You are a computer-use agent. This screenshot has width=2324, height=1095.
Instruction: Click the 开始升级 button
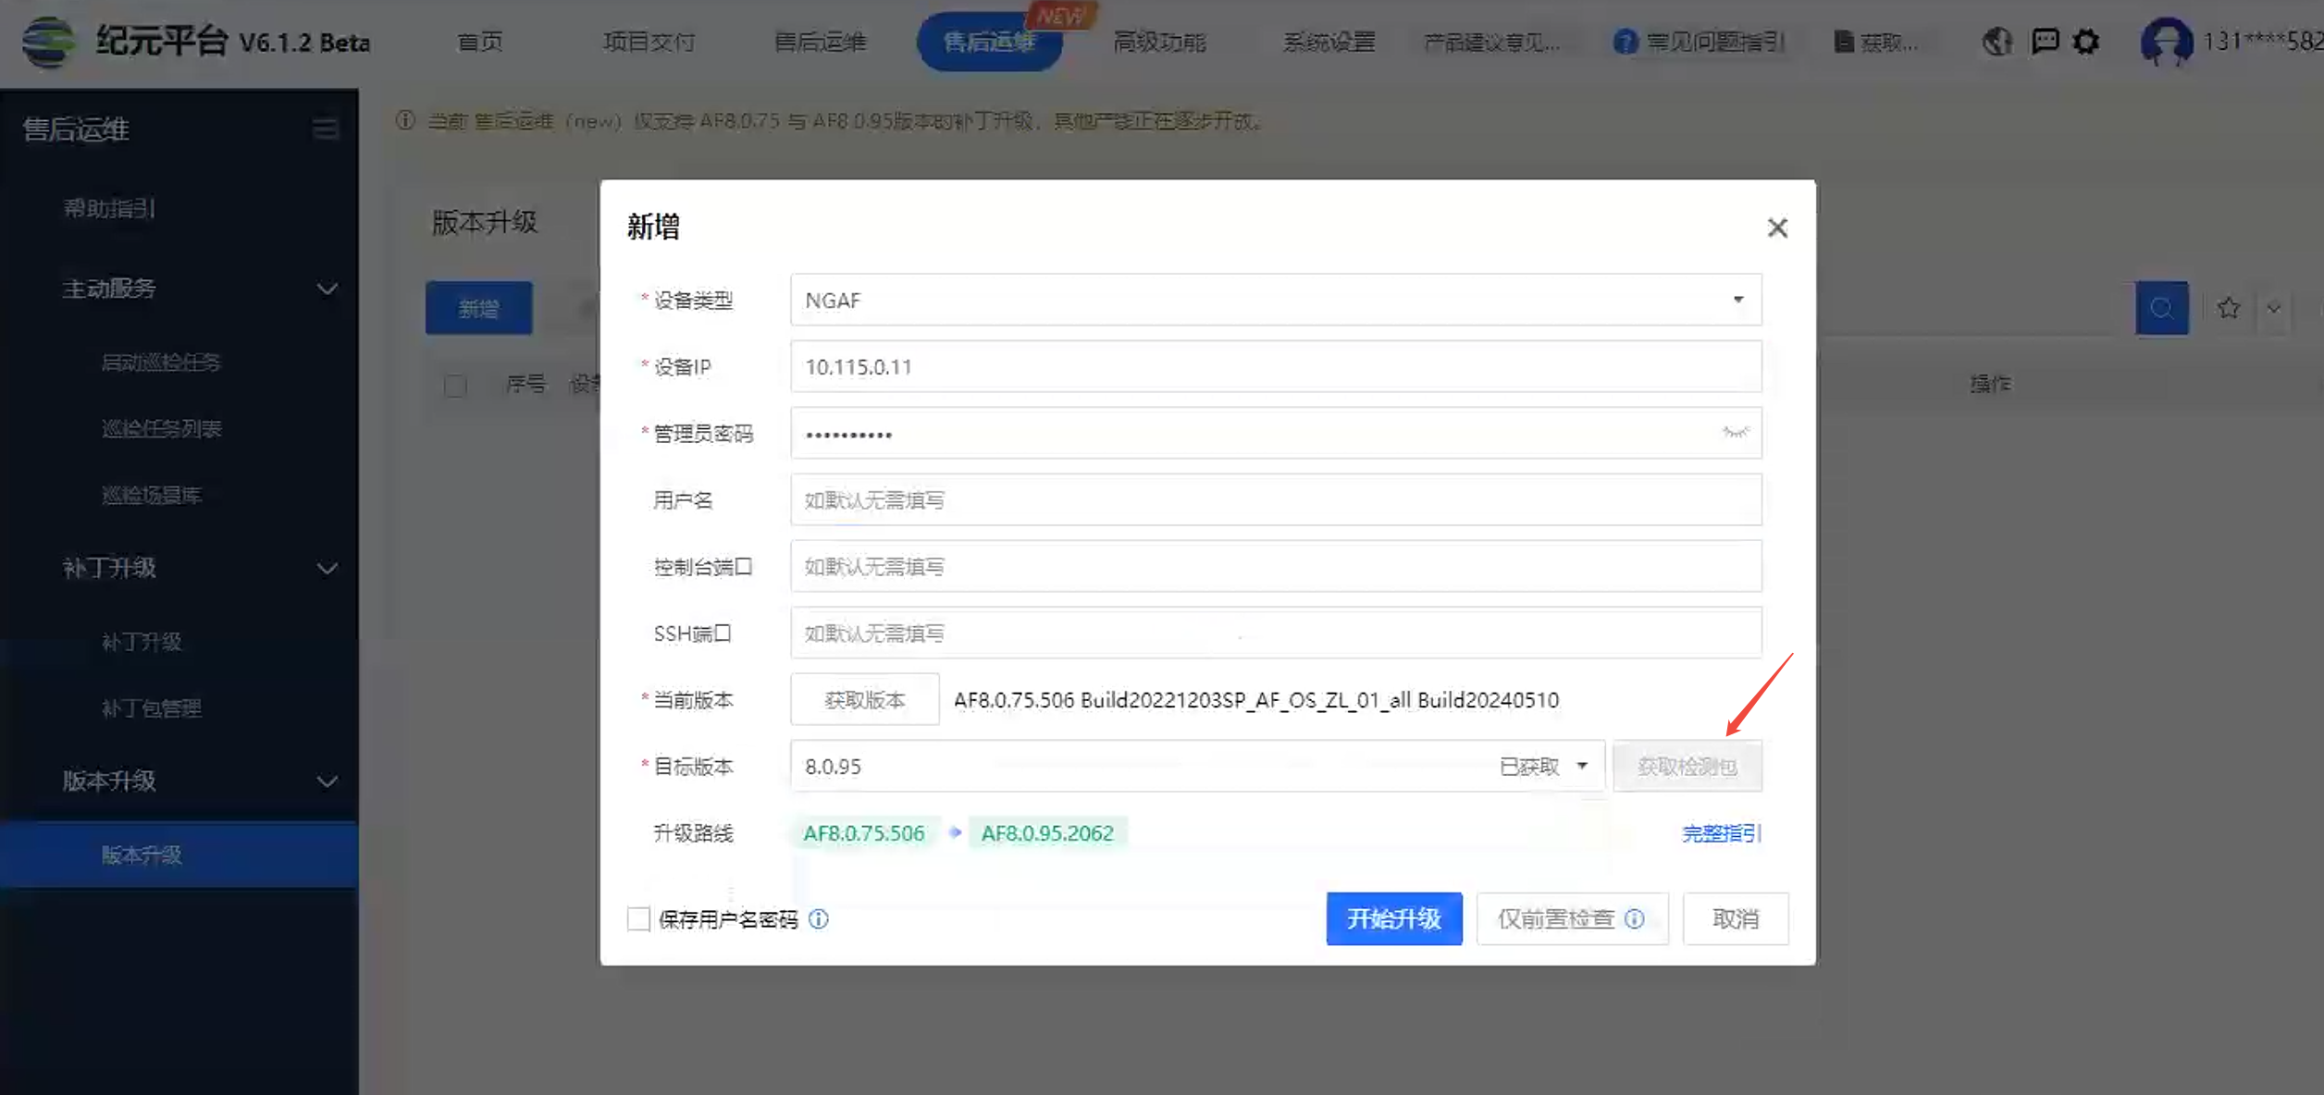point(1393,918)
